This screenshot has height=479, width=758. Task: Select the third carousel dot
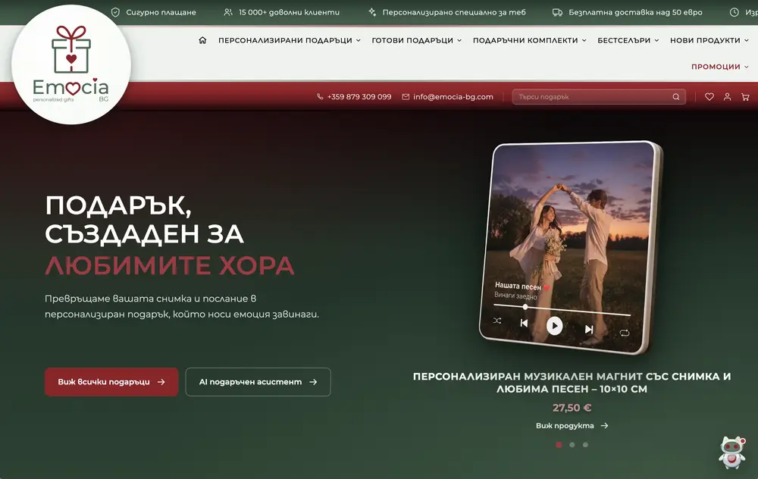(x=585, y=445)
